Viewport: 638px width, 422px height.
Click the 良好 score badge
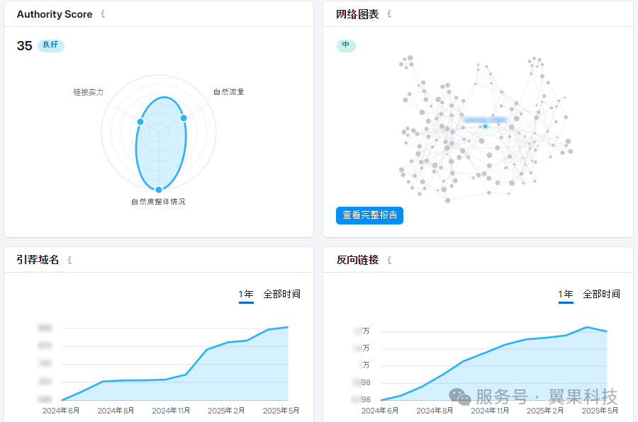(51, 45)
